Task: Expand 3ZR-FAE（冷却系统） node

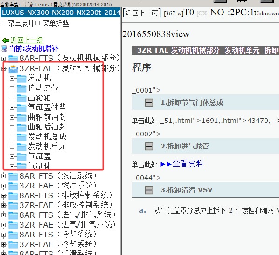Action: 3,244
